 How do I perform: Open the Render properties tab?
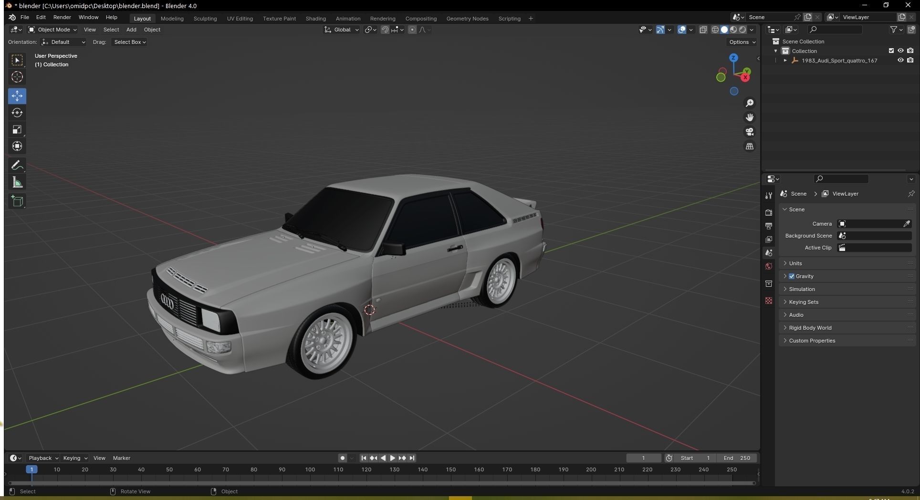pos(769,212)
